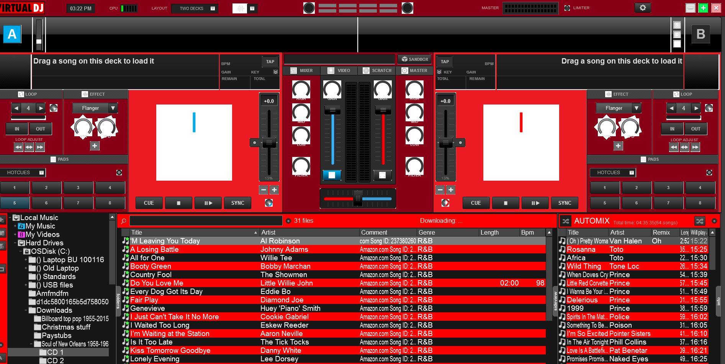
Task: Switch to the MIXER tab
Action: 301,70
